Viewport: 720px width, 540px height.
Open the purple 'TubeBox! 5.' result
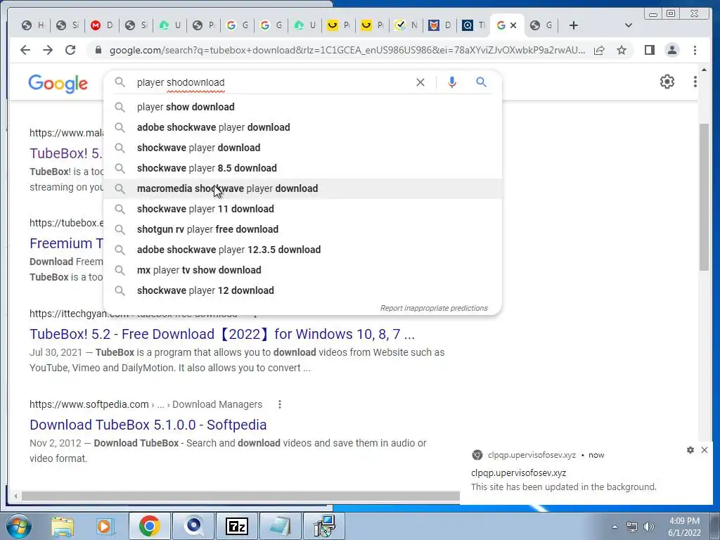pos(65,153)
